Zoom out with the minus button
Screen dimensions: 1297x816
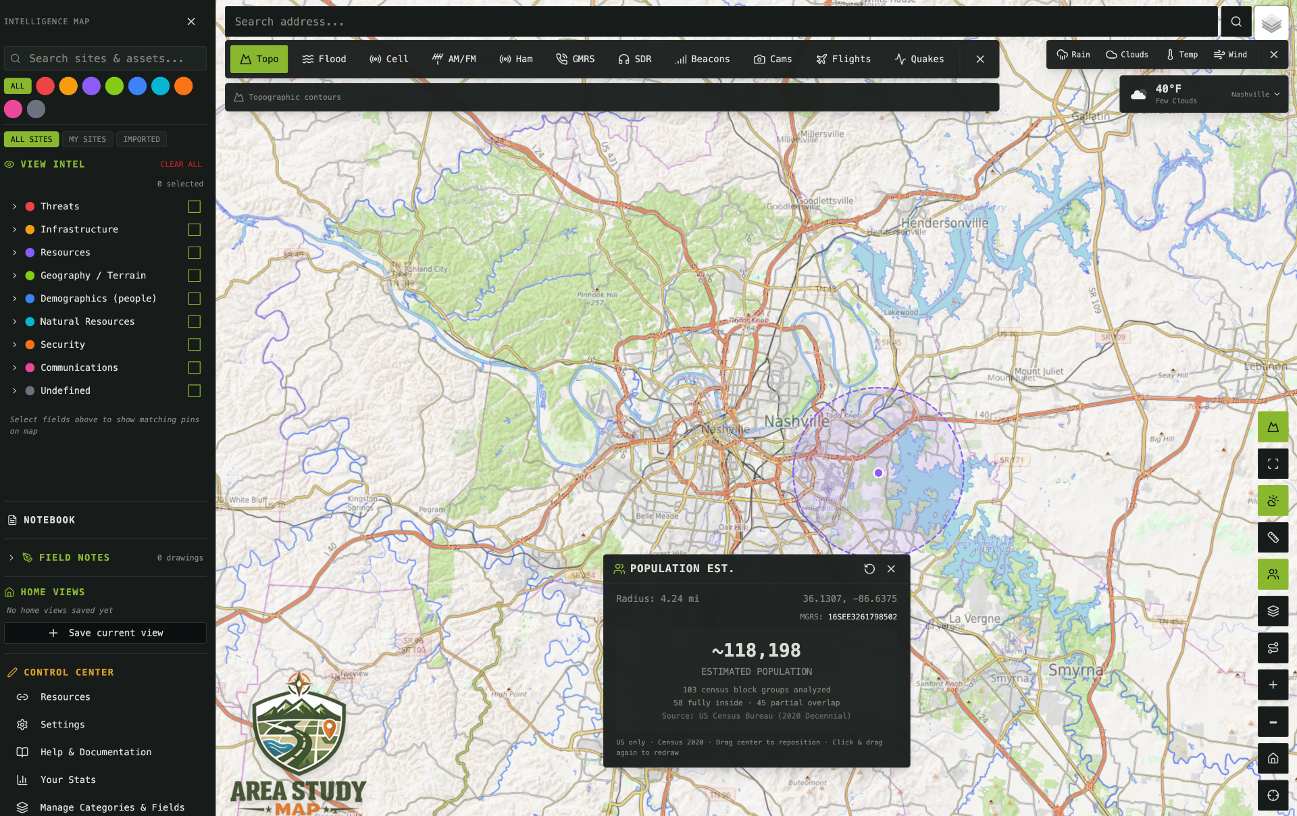pos(1273,722)
